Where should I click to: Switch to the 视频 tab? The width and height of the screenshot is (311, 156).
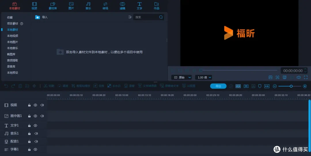coord(34,6)
